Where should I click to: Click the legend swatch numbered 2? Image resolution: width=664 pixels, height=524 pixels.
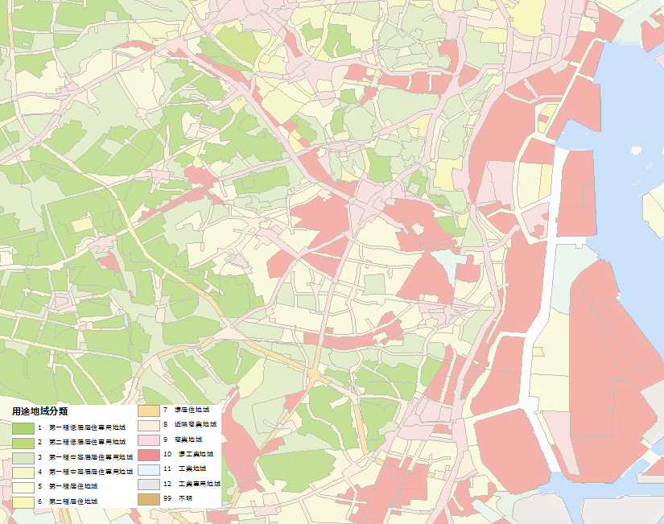point(23,443)
